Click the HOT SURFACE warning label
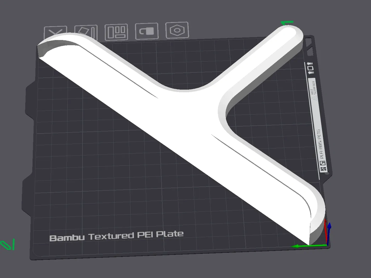This screenshot has height=278, width=371. tap(313, 90)
